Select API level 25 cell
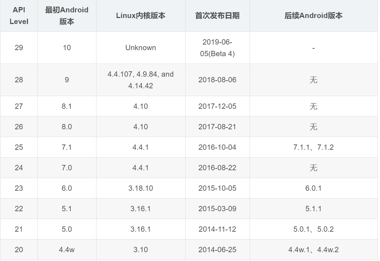This screenshot has width=380, height=261. (19, 147)
